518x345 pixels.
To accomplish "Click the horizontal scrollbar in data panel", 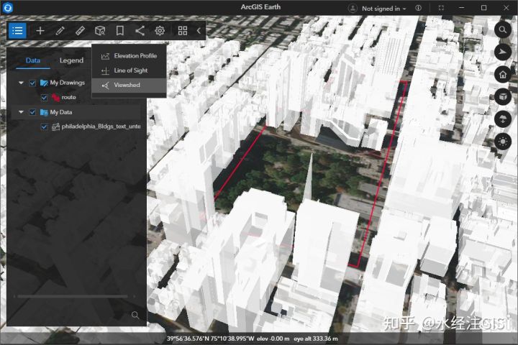I will tap(73, 296).
